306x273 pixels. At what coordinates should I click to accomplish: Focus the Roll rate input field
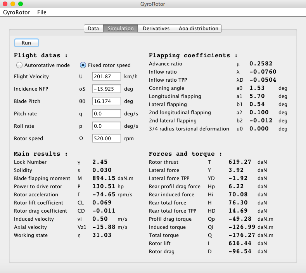pos(107,126)
